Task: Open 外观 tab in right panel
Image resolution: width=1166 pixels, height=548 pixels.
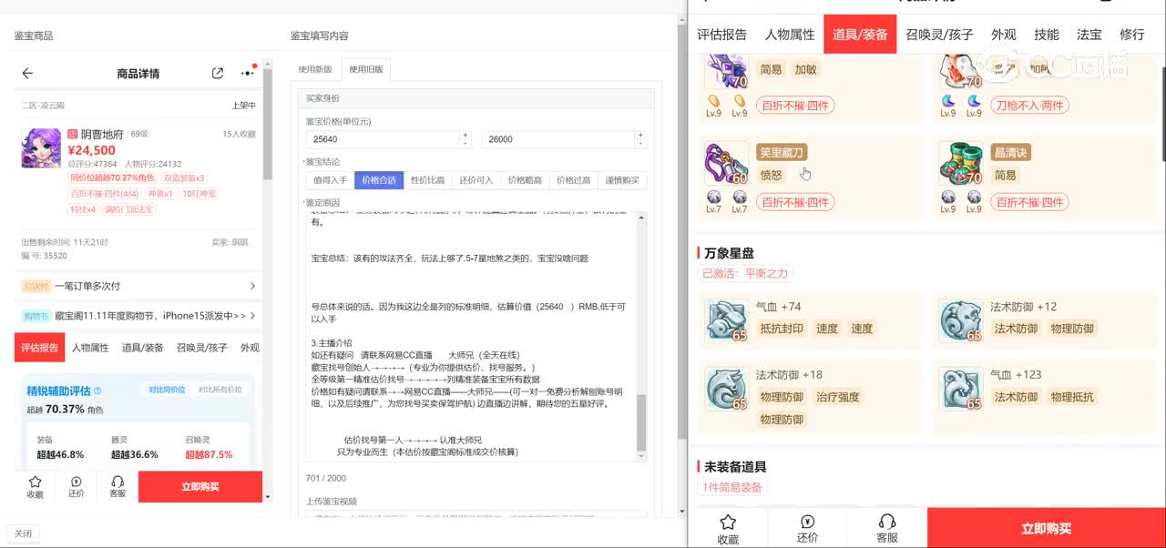Action: (1004, 35)
